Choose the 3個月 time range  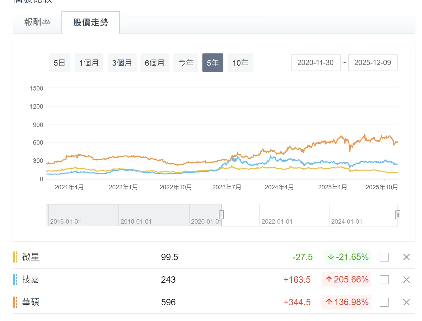pos(122,63)
